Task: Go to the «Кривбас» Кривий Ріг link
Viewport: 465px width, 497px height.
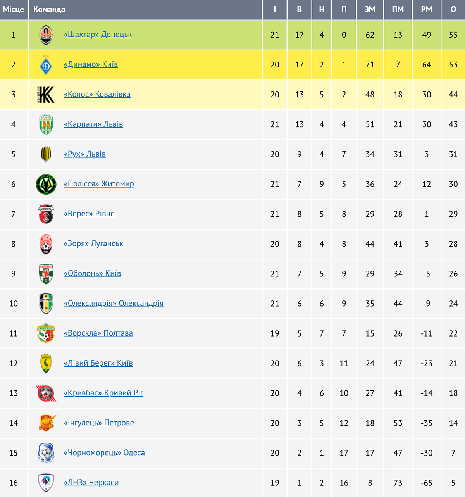Action: [103, 393]
